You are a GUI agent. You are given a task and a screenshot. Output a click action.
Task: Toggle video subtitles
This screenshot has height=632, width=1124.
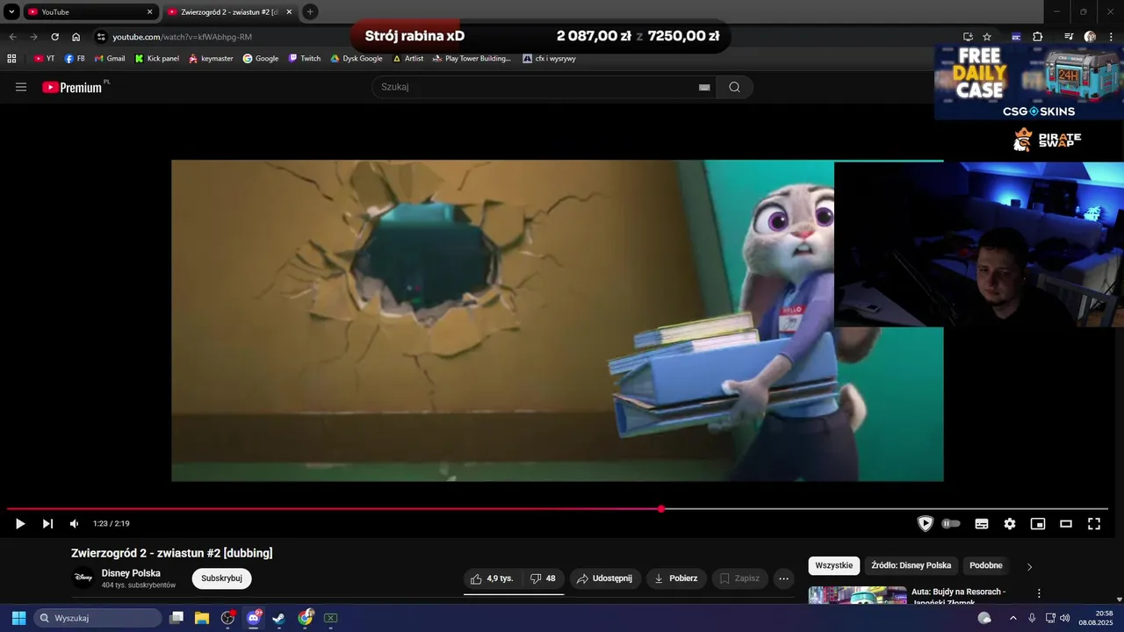982,524
